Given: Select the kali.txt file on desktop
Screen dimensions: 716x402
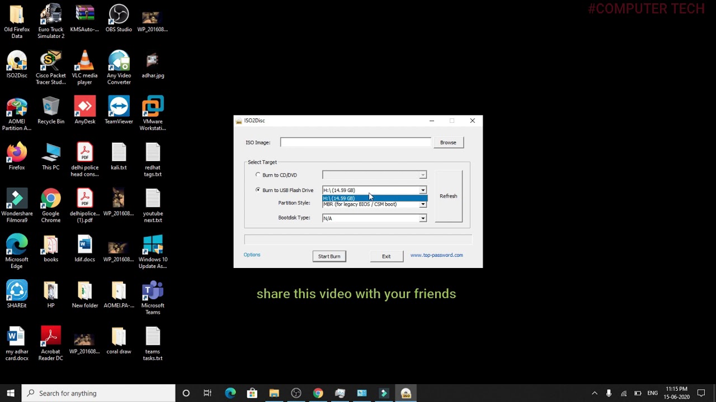Looking at the screenshot, I should [x=119, y=157].
